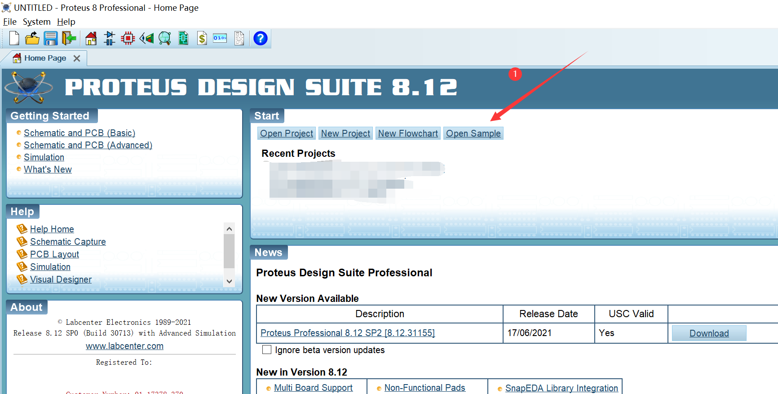Click the Help panel scrollbar thumb
The height and width of the screenshot is (394, 778).
tap(229, 251)
